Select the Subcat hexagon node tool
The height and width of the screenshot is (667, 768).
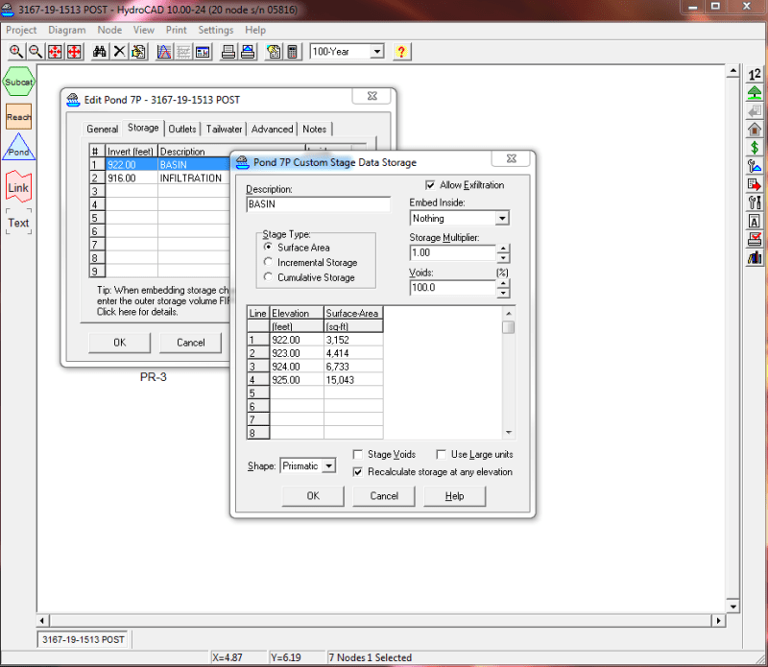pos(18,82)
